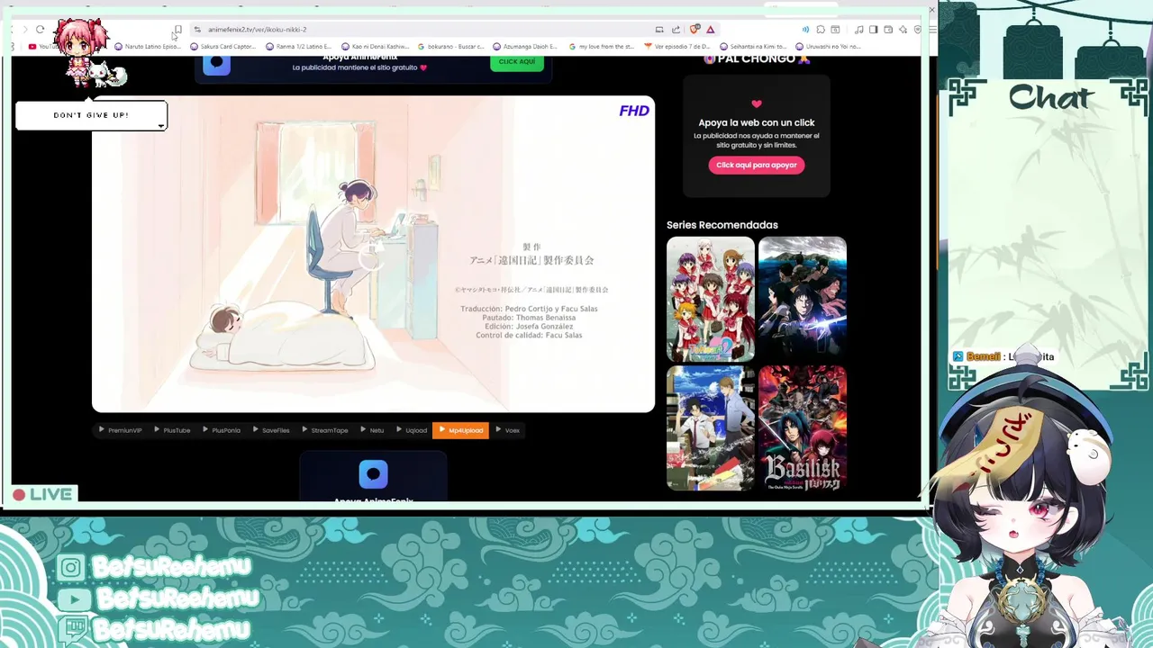Select the PlusPonia server tab
Viewport: 1153px width, 648px height.
click(x=221, y=430)
